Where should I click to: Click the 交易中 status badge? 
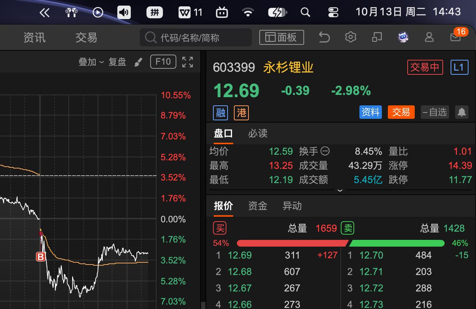click(425, 67)
